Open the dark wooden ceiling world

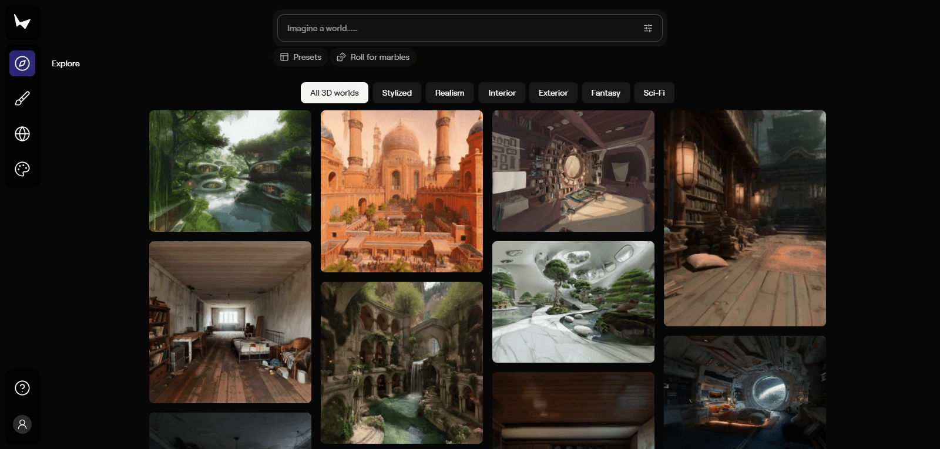pyautogui.click(x=573, y=410)
